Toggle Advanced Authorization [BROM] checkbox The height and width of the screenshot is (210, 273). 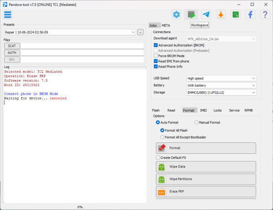(156, 45)
